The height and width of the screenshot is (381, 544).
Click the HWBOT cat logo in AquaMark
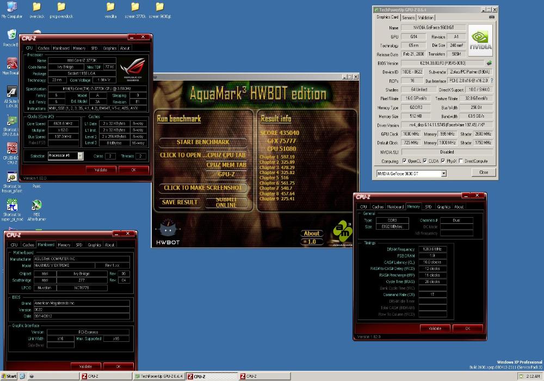[x=168, y=232]
